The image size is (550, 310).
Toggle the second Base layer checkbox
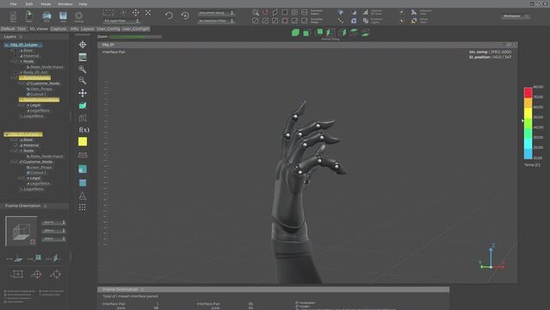15,139
